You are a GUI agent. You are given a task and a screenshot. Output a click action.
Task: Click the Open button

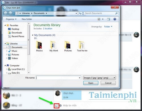91,83
